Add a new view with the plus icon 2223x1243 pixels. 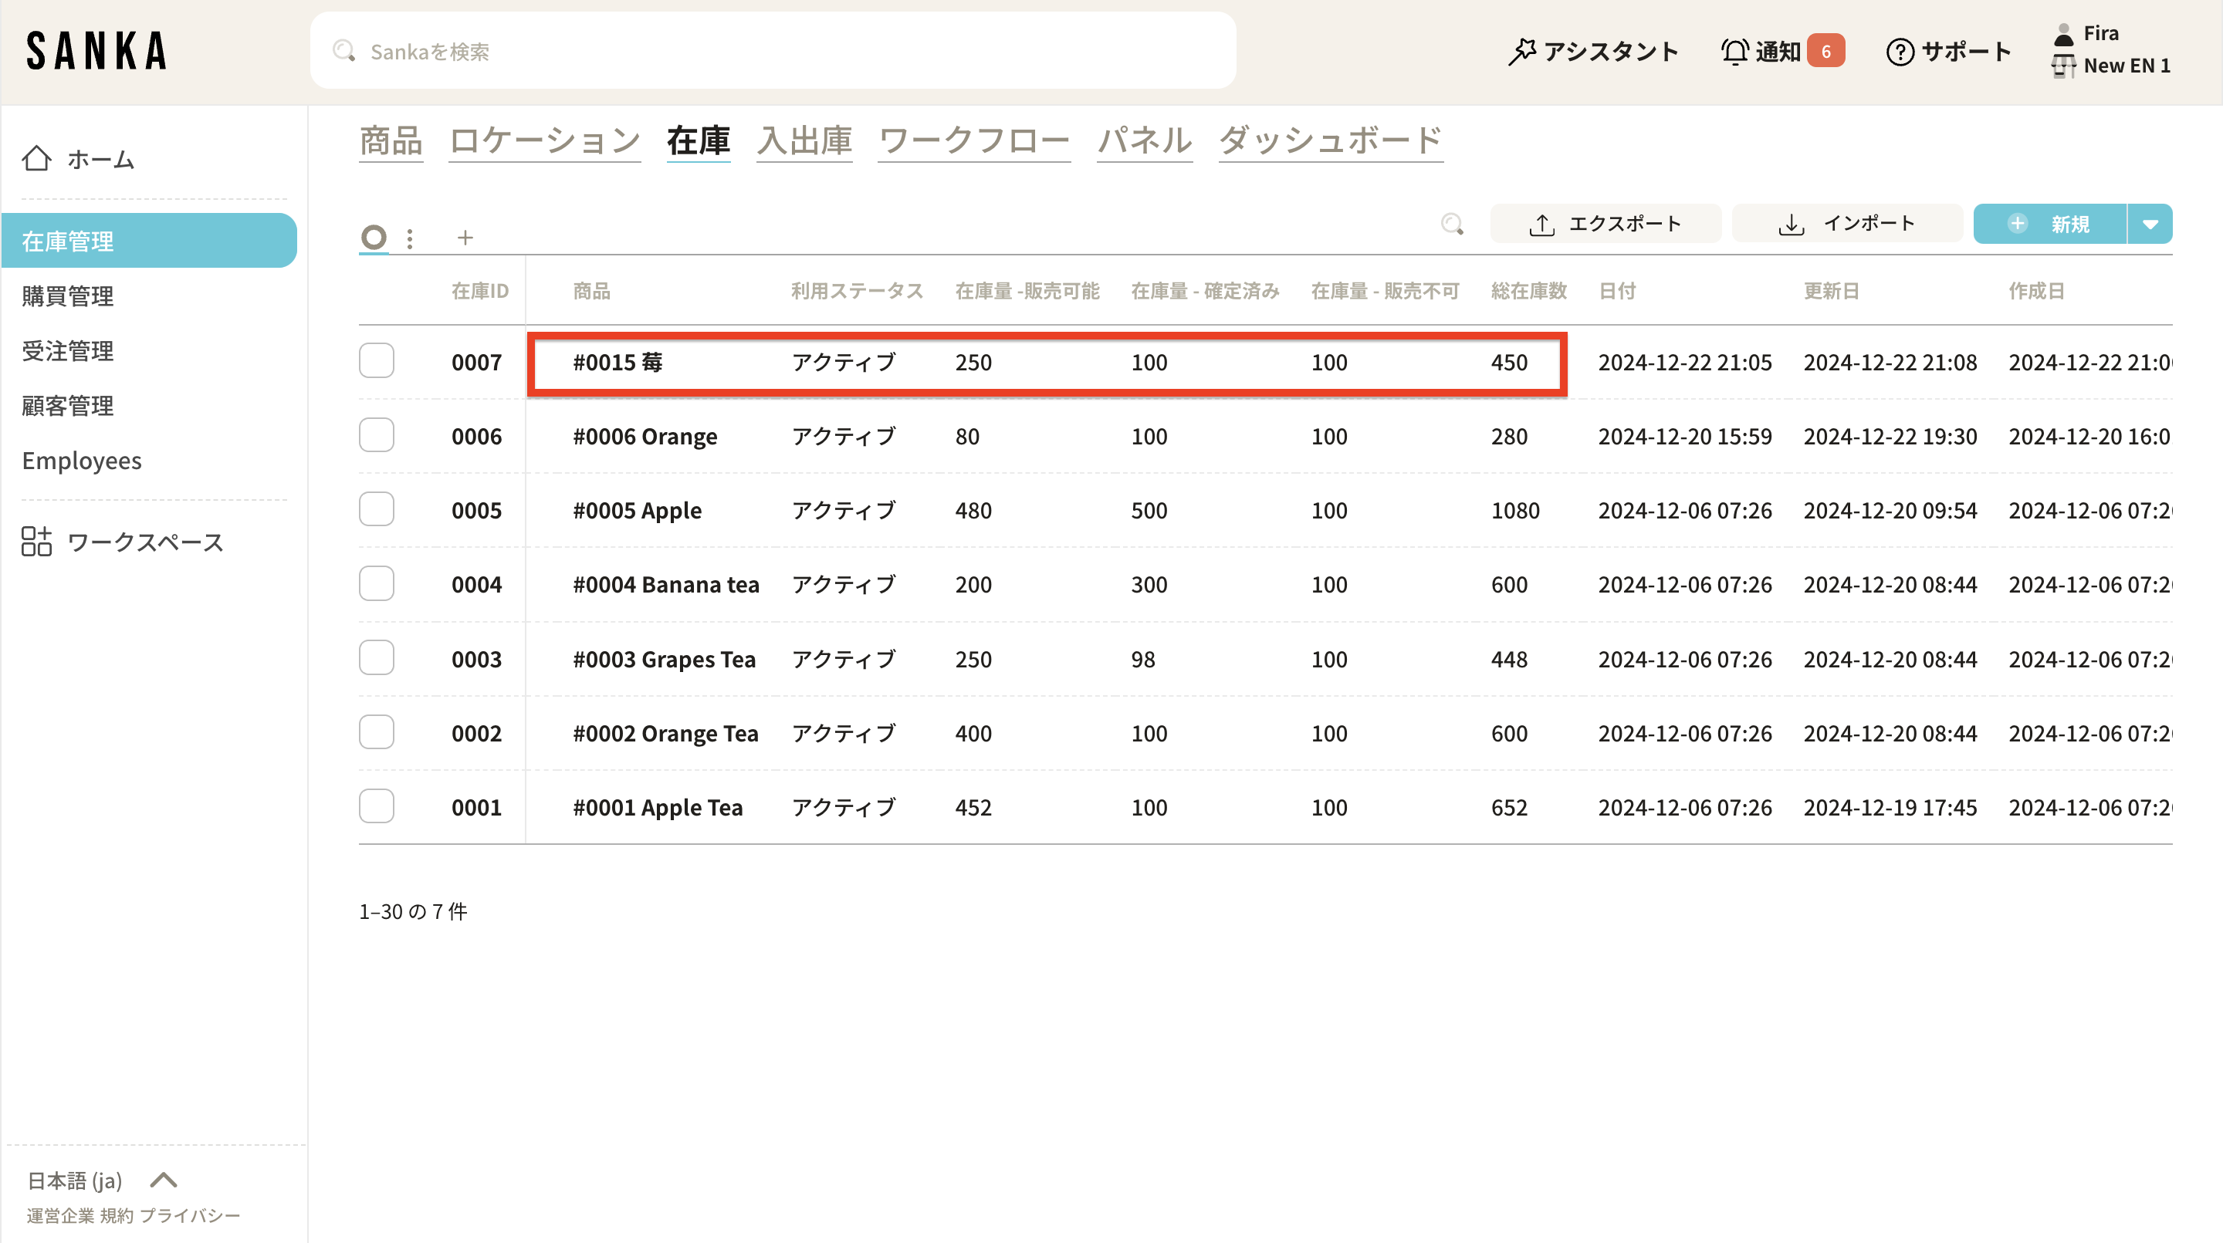tap(465, 238)
